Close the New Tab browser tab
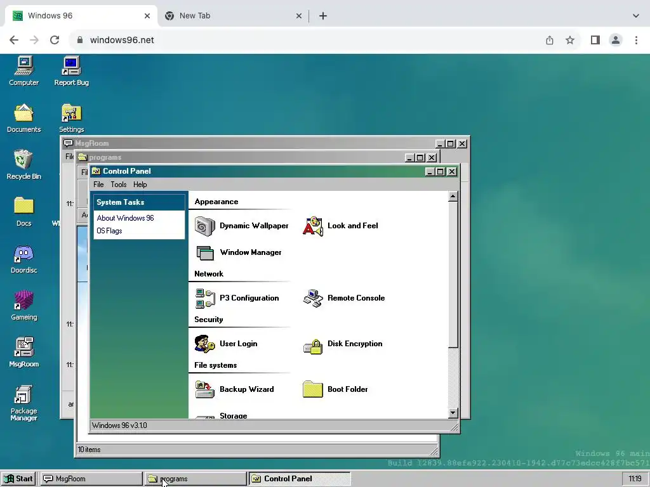The height and width of the screenshot is (487, 650). pos(299,16)
